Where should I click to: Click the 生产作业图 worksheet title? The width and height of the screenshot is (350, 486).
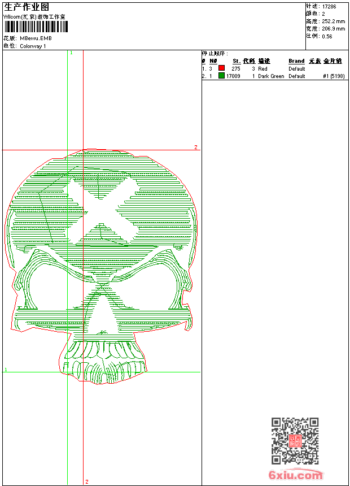coord(26,7)
